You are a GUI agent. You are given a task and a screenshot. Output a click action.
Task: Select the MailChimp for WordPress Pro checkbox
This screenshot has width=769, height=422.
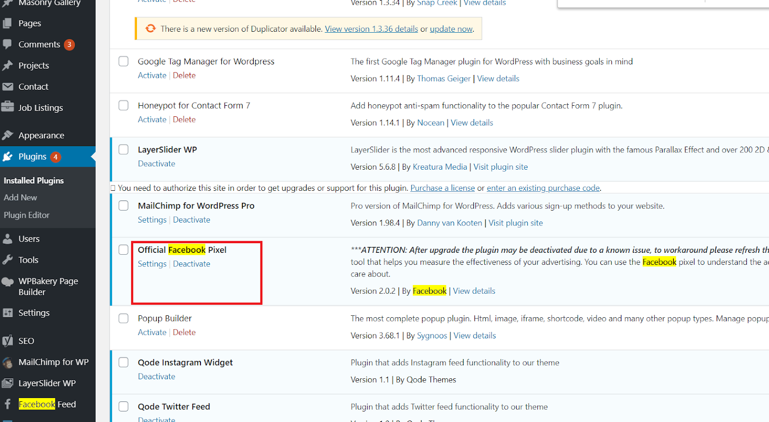click(x=124, y=206)
